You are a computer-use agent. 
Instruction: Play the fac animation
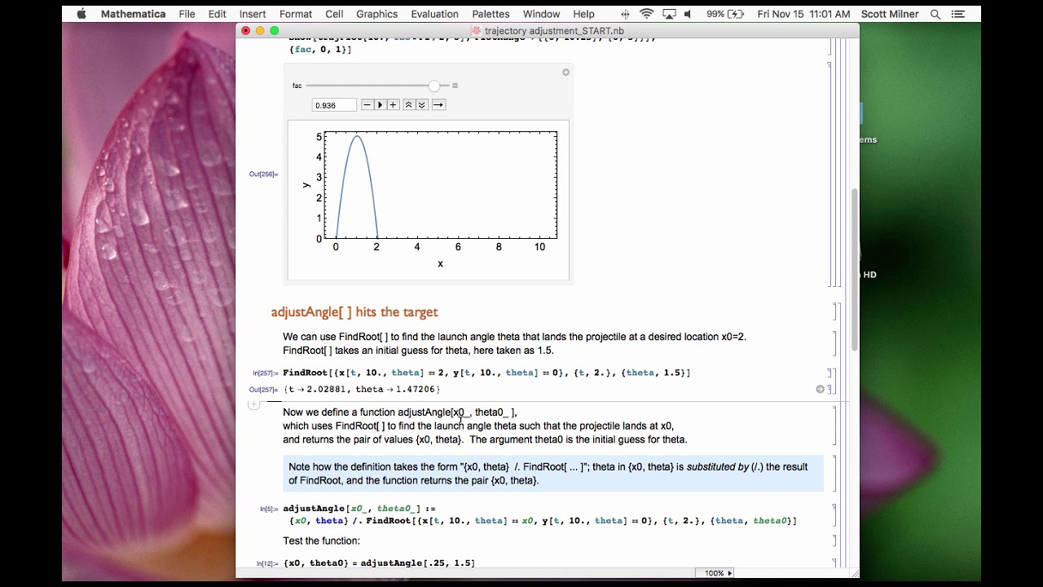coord(380,104)
